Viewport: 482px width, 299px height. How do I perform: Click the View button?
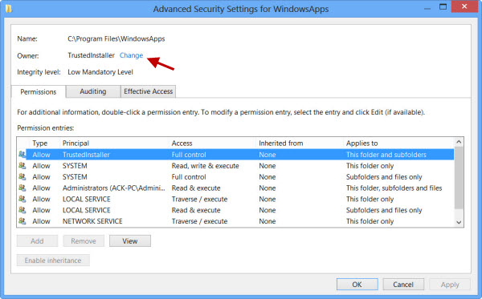pos(130,241)
